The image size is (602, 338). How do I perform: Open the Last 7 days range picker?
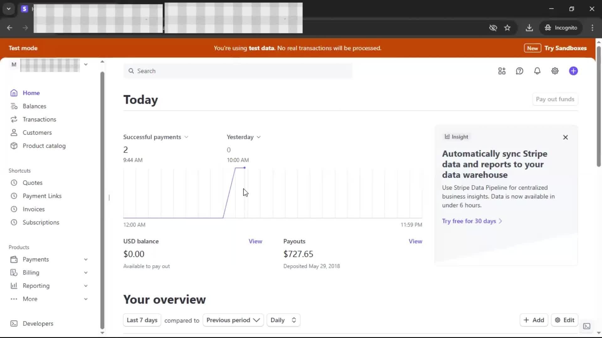coord(142,320)
